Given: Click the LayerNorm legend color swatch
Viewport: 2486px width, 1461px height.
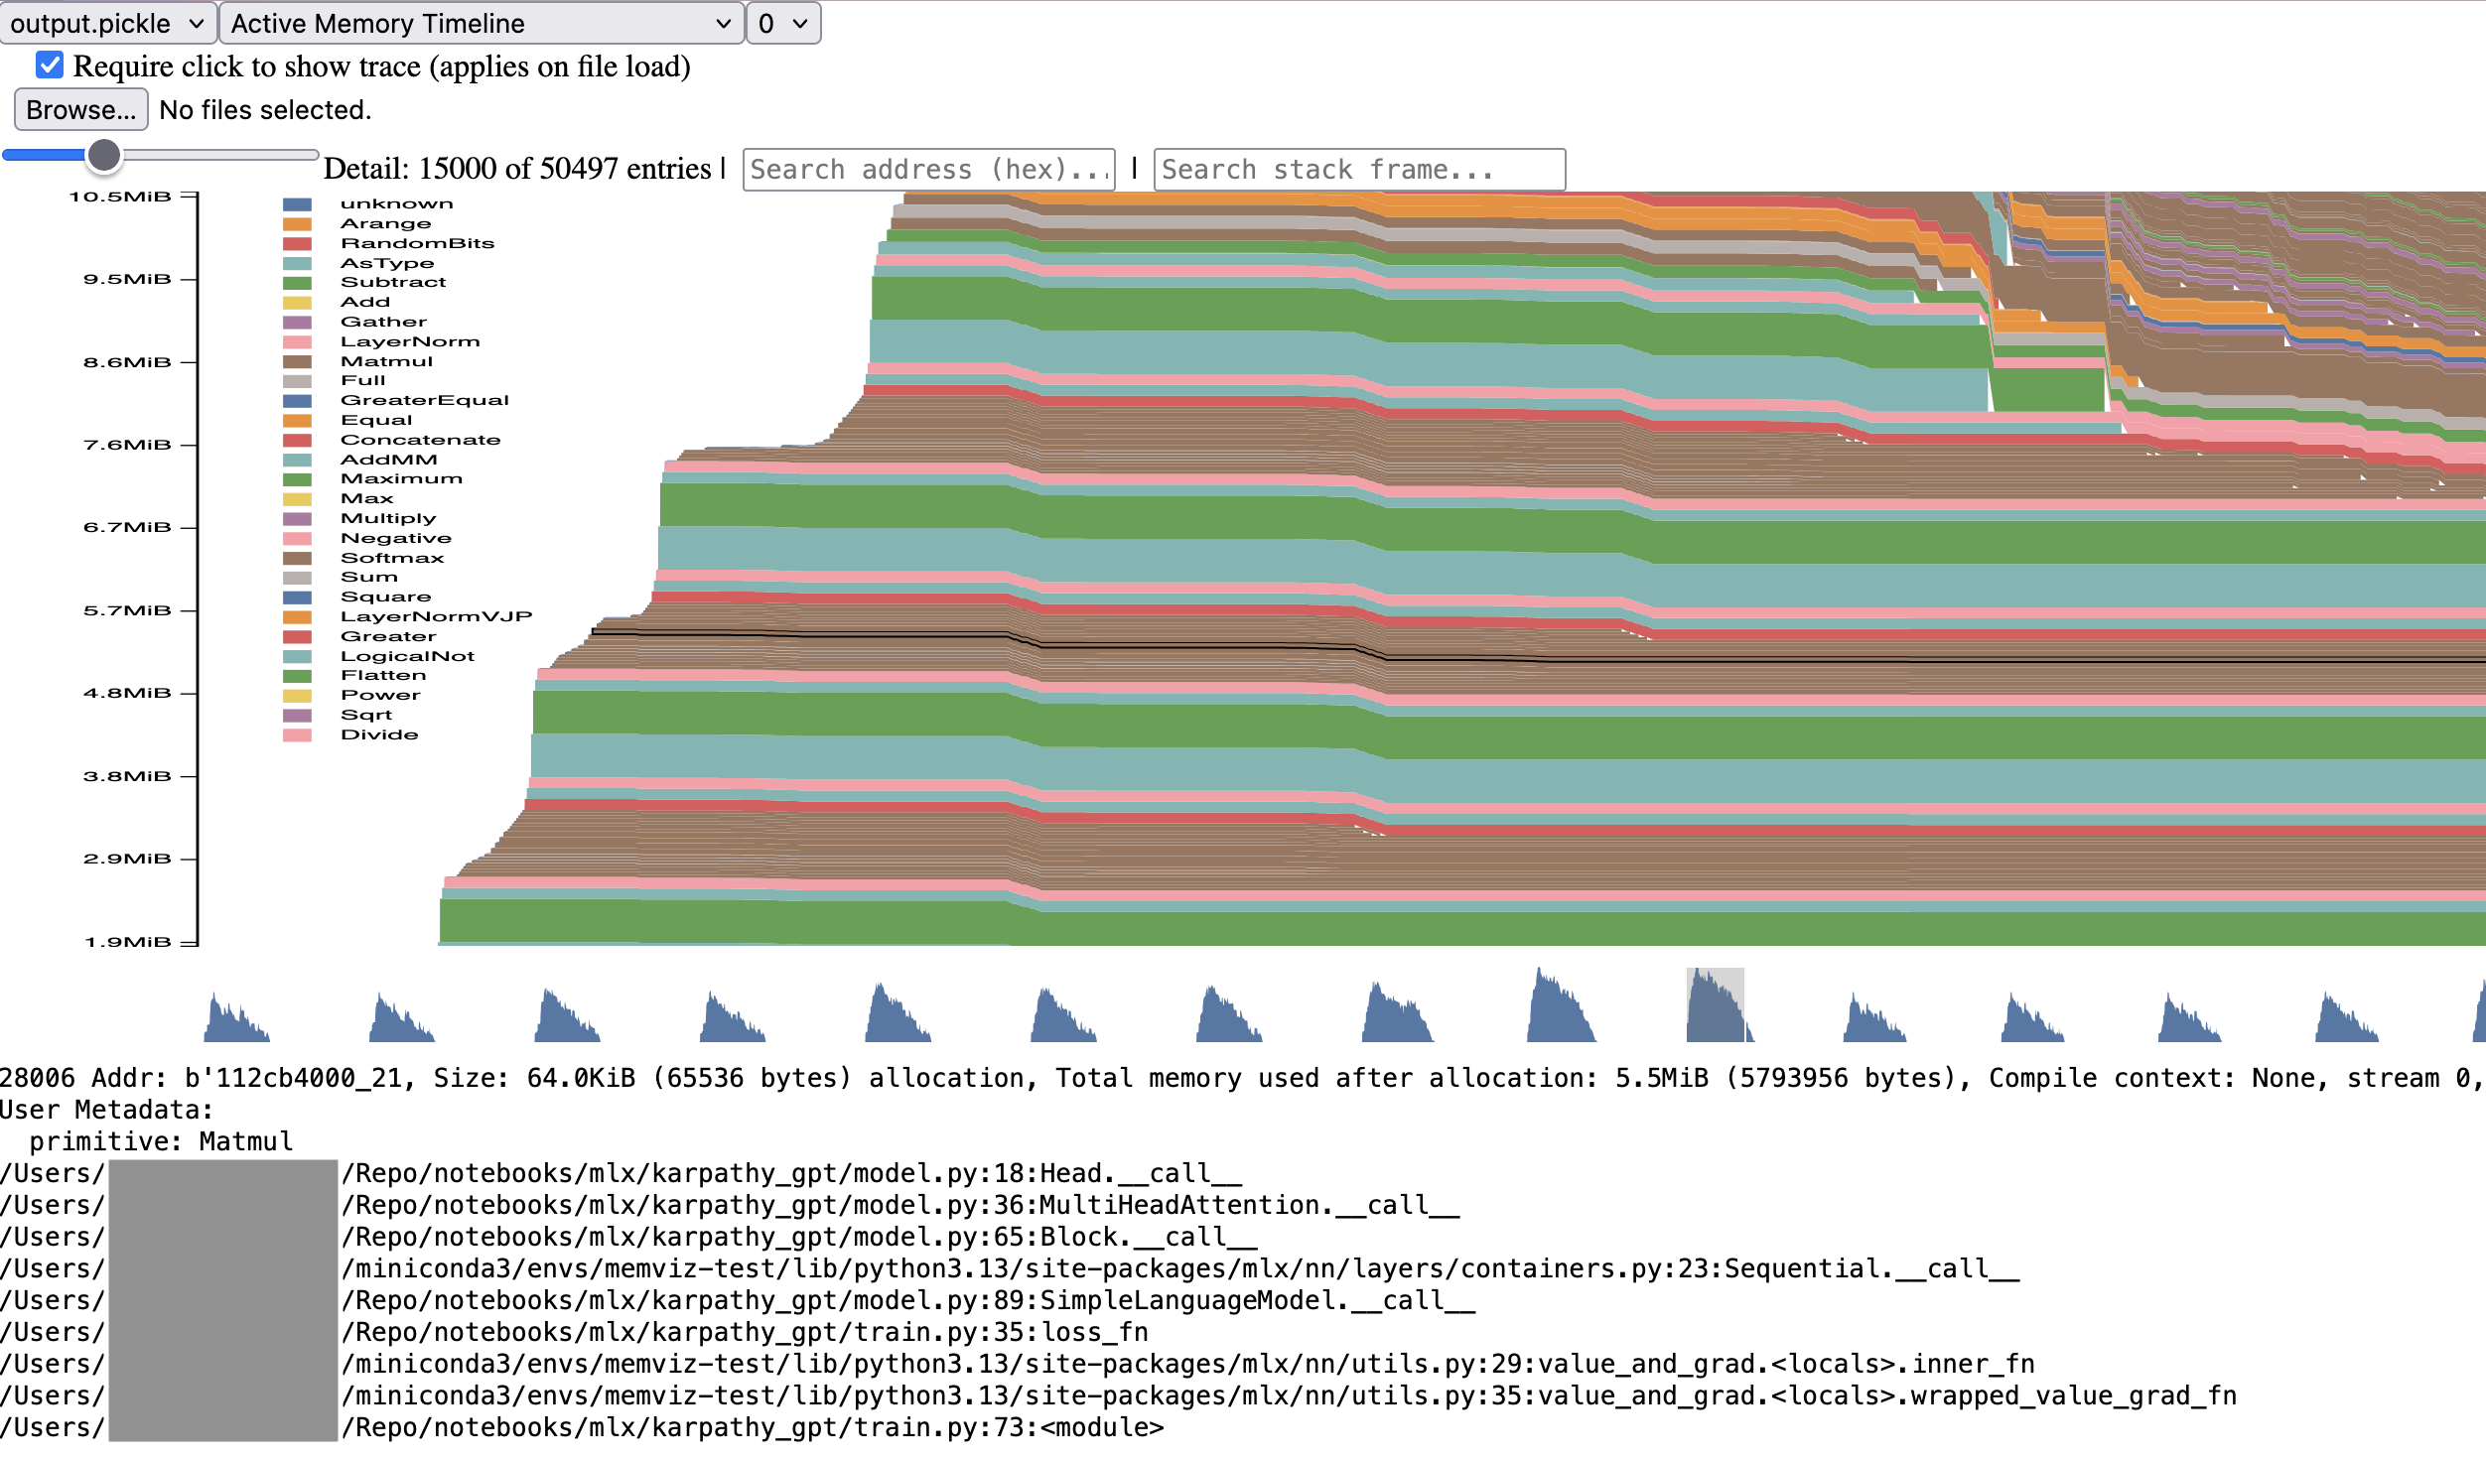Looking at the screenshot, I should [298, 342].
